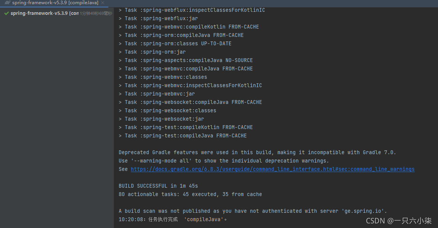The width and height of the screenshot is (438, 228).
Task: Click the 'Task :spring-webmvc:classes' line
Action: [x=163, y=77]
